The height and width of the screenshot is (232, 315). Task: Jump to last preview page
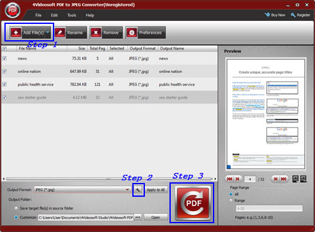284,179
